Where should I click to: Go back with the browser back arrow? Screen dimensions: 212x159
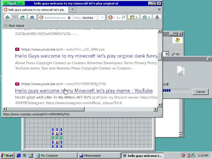pyautogui.click(x=8, y=17)
